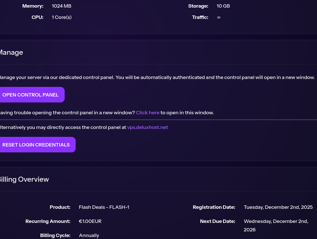
Task: Click the 'Product:' label
Action: 60,207
